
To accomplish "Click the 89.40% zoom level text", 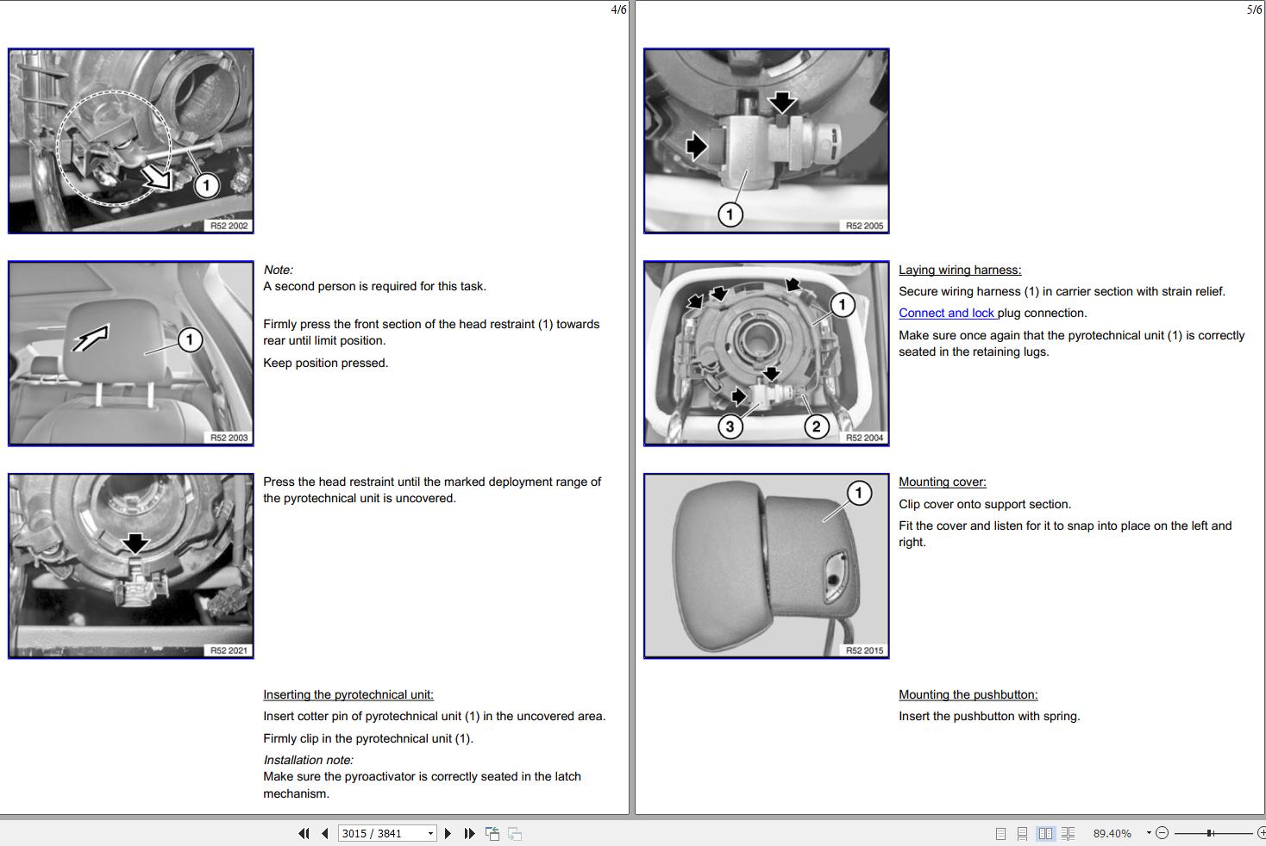I will pos(1112,833).
